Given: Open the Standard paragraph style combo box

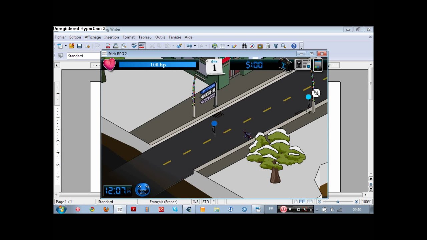Looking at the screenshot, I should coord(84,56).
